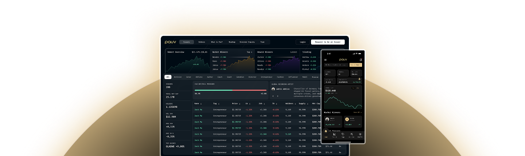Select the All category tab
525x156 pixels.
168,77
